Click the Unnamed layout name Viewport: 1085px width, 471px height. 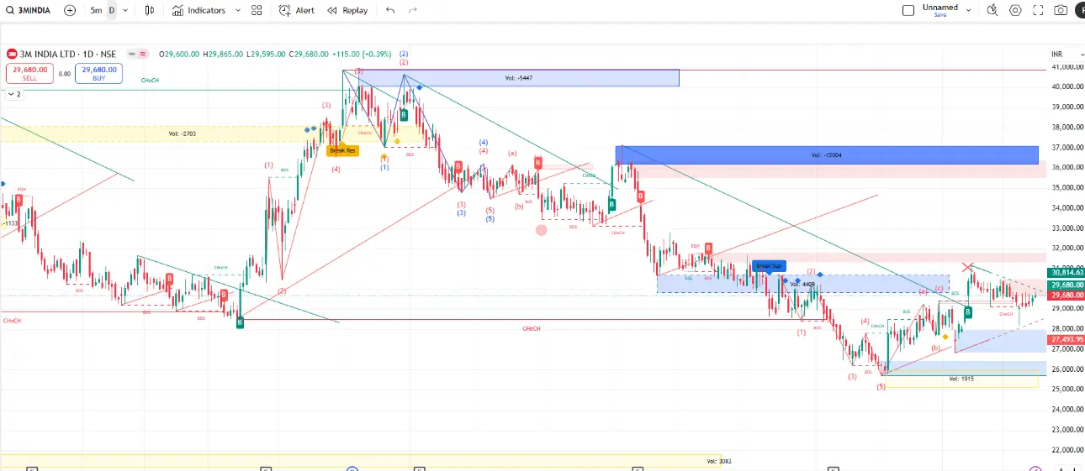pyautogui.click(x=939, y=7)
